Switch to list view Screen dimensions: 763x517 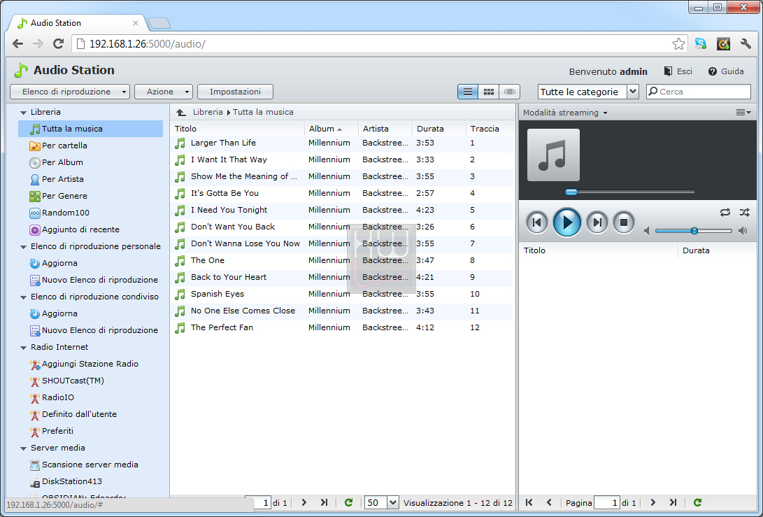468,92
